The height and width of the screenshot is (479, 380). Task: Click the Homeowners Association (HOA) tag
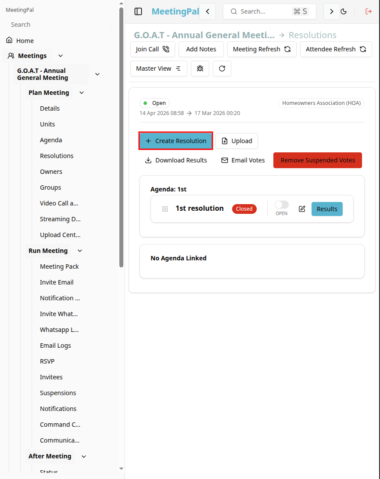tap(321, 103)
